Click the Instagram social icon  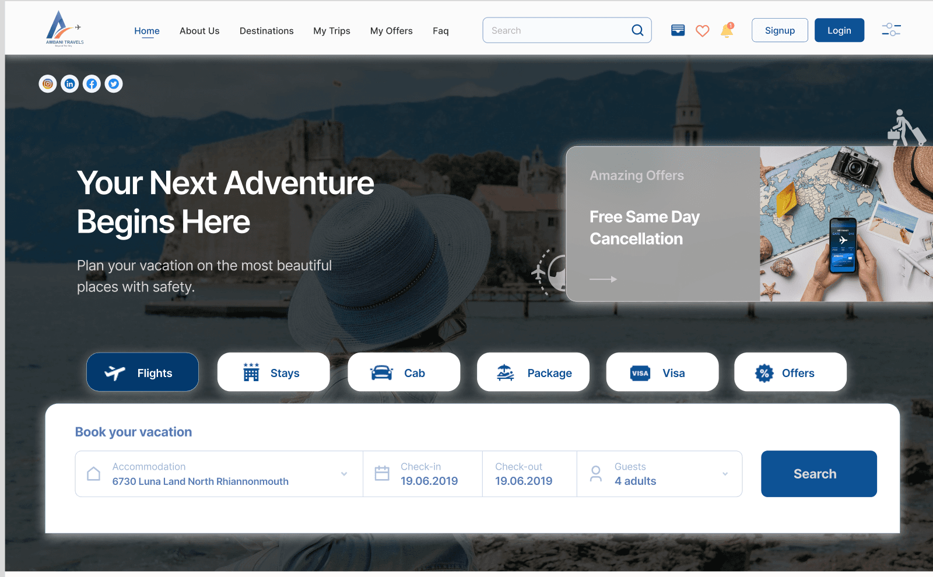pos(48,84)
